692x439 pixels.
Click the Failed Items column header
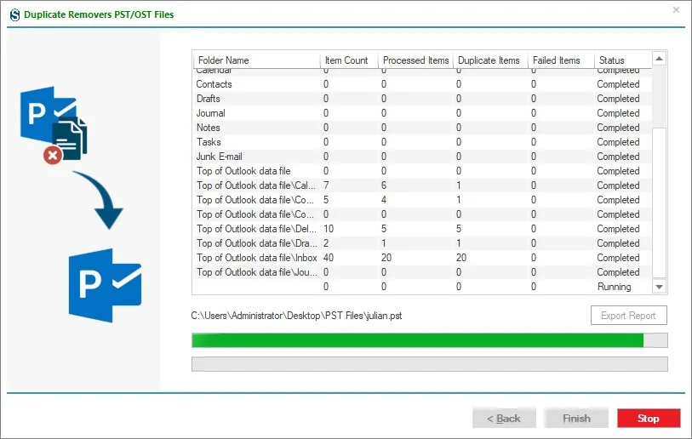pyautogui.click(x=561, y=60)
